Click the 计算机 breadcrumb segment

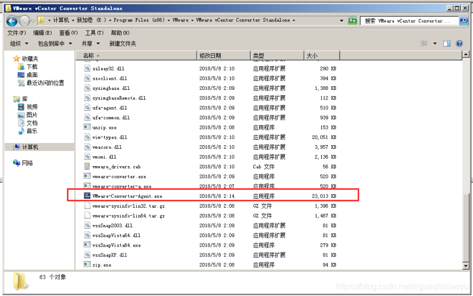[61, 20]
